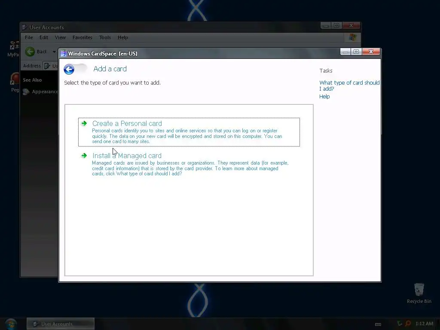
Task: Click User Accounts taskbar button
Action: click(x=60, y=324)
